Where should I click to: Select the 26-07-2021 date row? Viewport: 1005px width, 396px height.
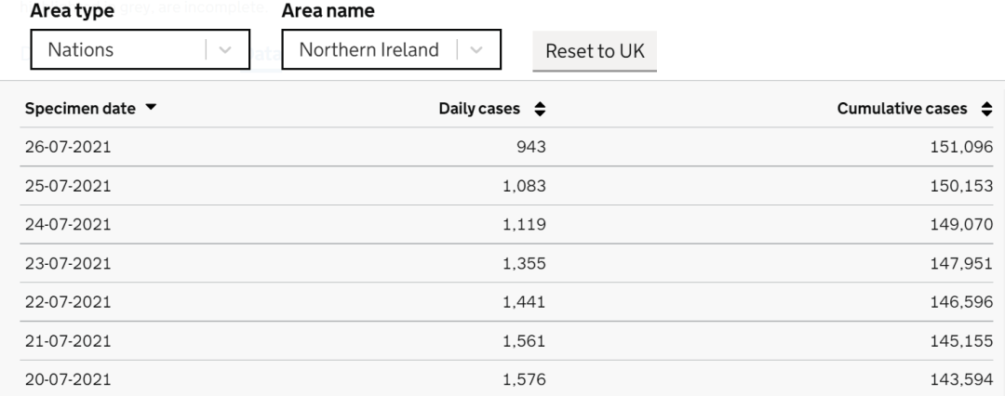click(68, 147)
